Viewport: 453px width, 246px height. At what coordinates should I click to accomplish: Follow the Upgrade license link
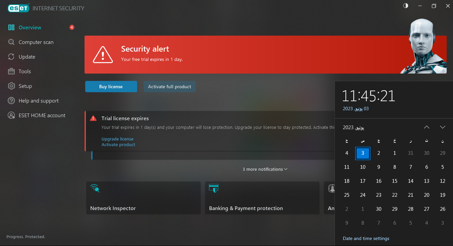[x=117, y=139]
